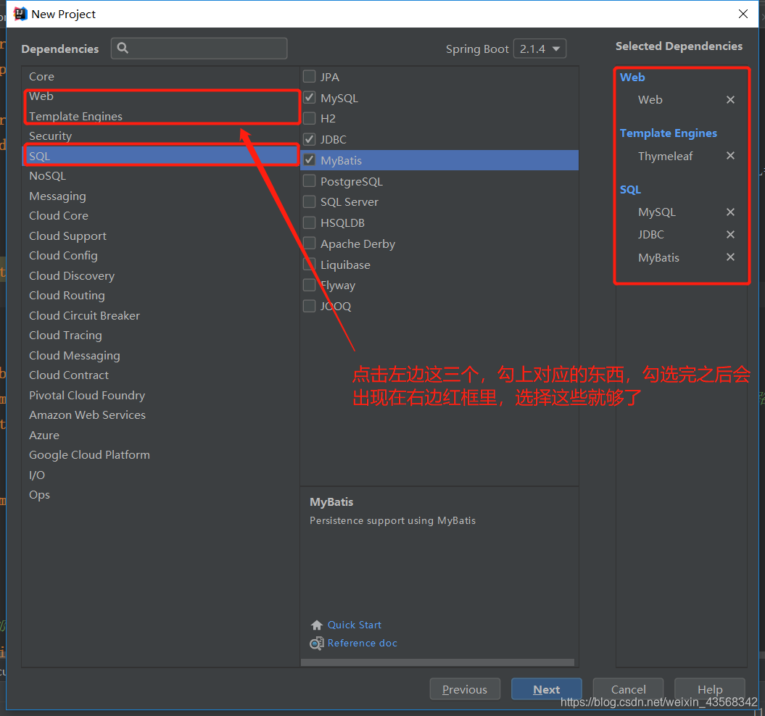Check the HSQLDB checkbox
This screenshot has width=765, height=716.
pyautogui.click(x=310, y=222)
